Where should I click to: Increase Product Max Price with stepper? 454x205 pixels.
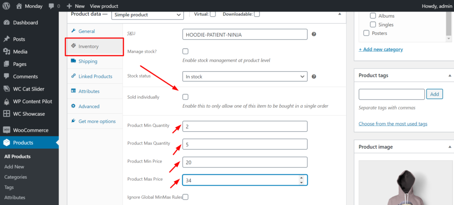click(x=301, y=178)
